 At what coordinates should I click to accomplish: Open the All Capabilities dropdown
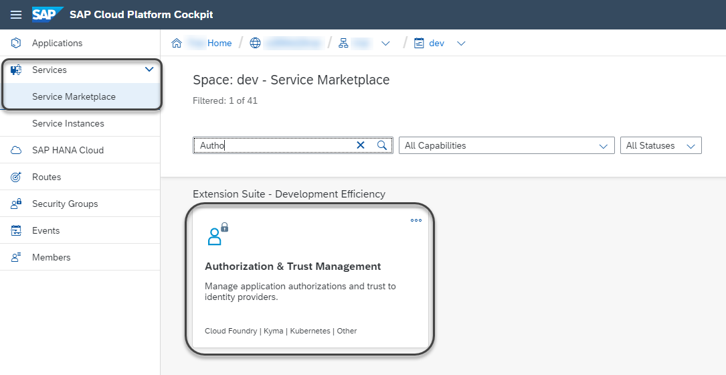pos(507,145)
